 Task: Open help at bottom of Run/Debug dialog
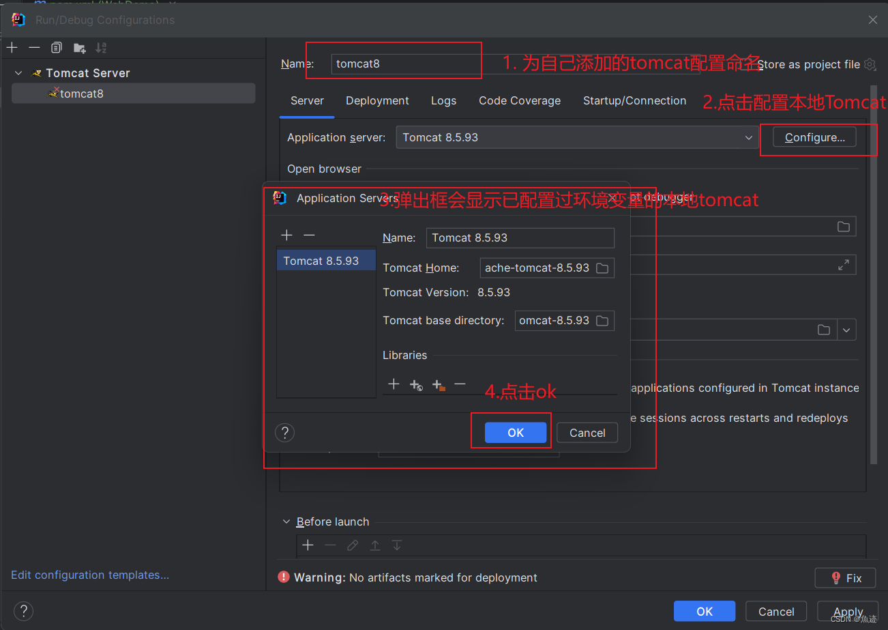coord(23,611)
